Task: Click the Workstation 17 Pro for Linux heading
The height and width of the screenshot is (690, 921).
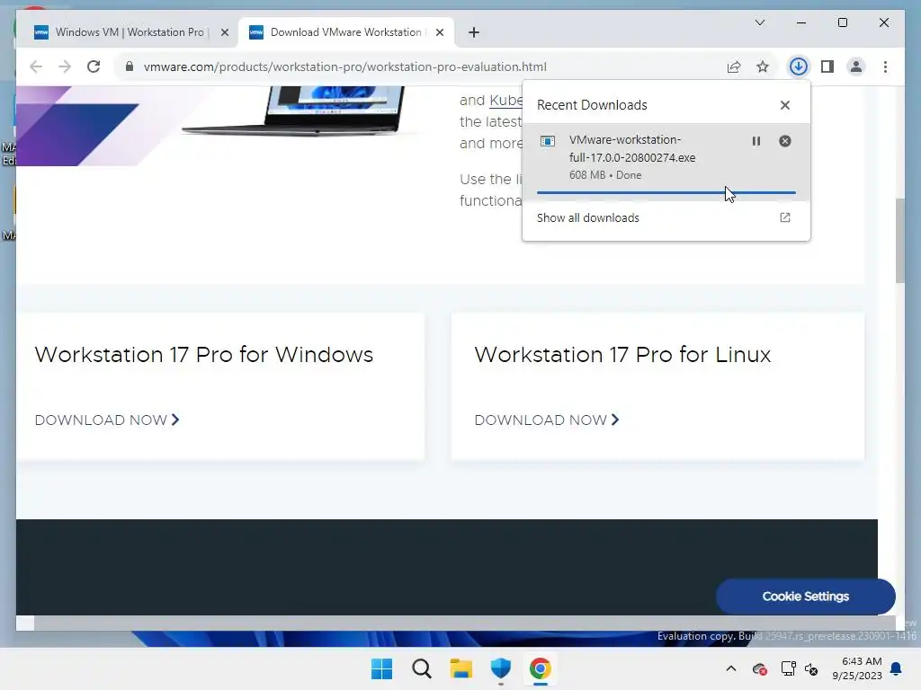Action: coord(622,354)
